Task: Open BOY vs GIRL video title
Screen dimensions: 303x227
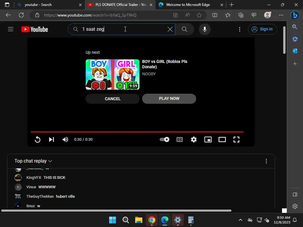Action: [165, 64]
